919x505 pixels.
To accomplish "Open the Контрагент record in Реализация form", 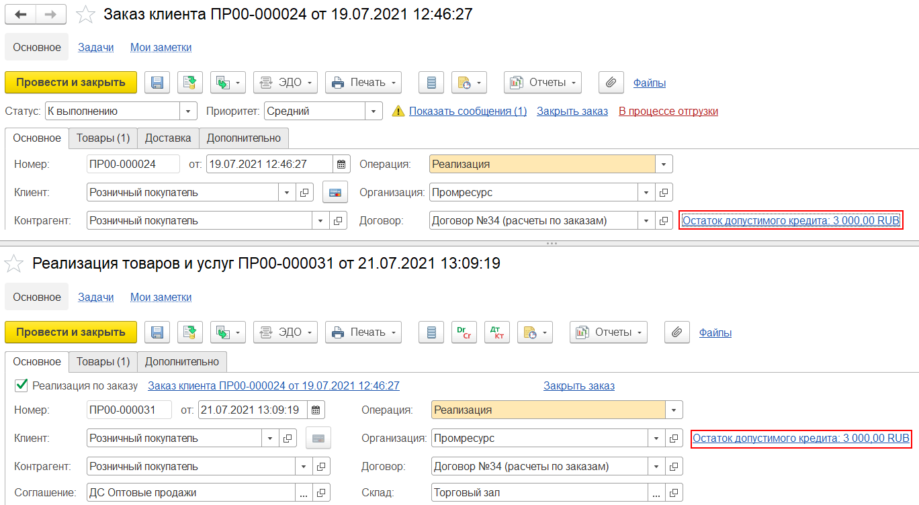I will coord(321,466).
